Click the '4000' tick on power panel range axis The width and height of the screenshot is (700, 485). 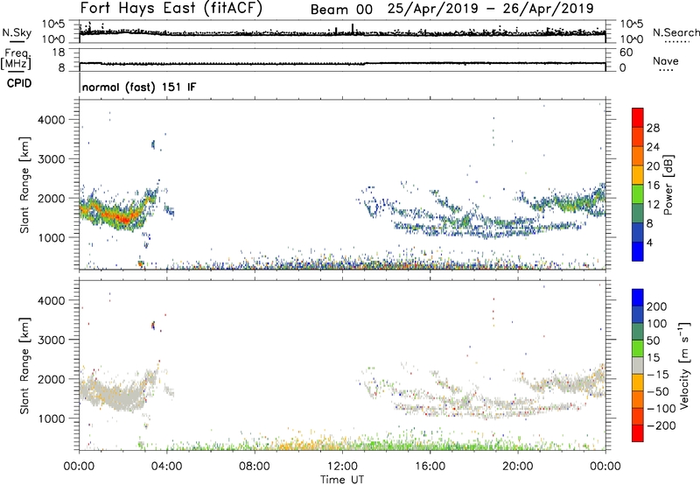52,120
